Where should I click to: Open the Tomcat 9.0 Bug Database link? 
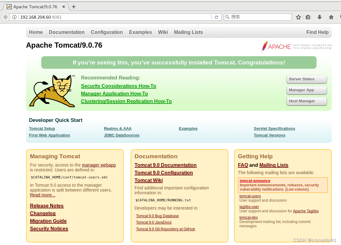(x=158, y=216)
